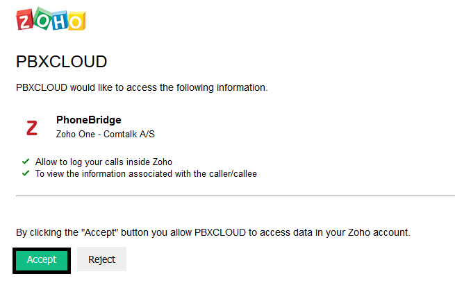455x294 pixels.
Task: Click the 'Allow to log your calls inside Zoho' permission
Action: 104,162
